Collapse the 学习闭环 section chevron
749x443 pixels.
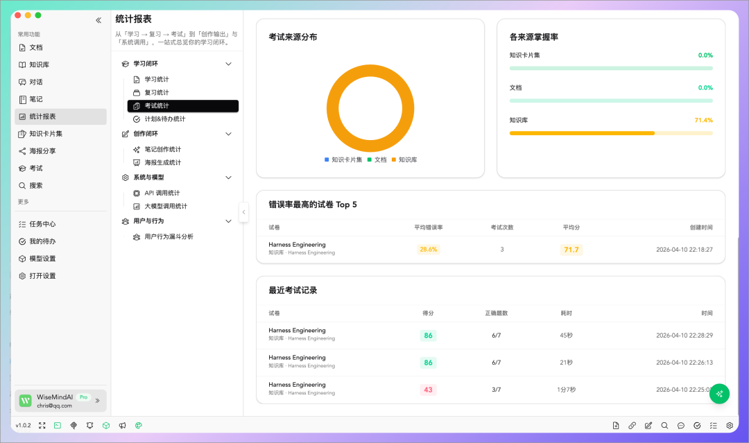(228, 64)
